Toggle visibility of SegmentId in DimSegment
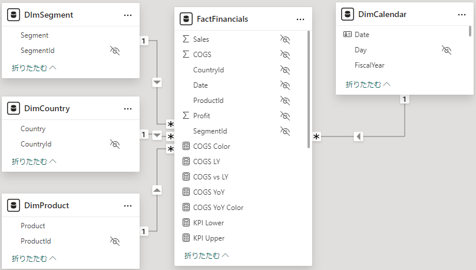Image resolution: width=476 pixels, height=270 pixels. [x=115, y=51]
